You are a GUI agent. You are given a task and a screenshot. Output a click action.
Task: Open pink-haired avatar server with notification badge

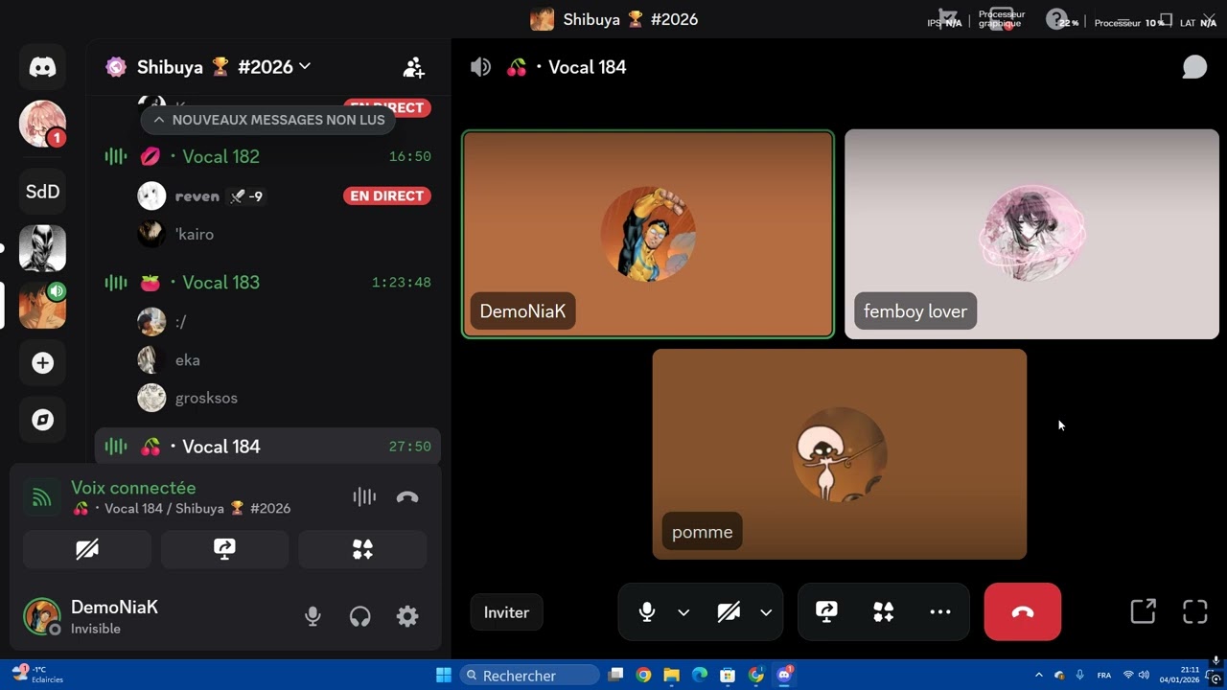point(42,125)
